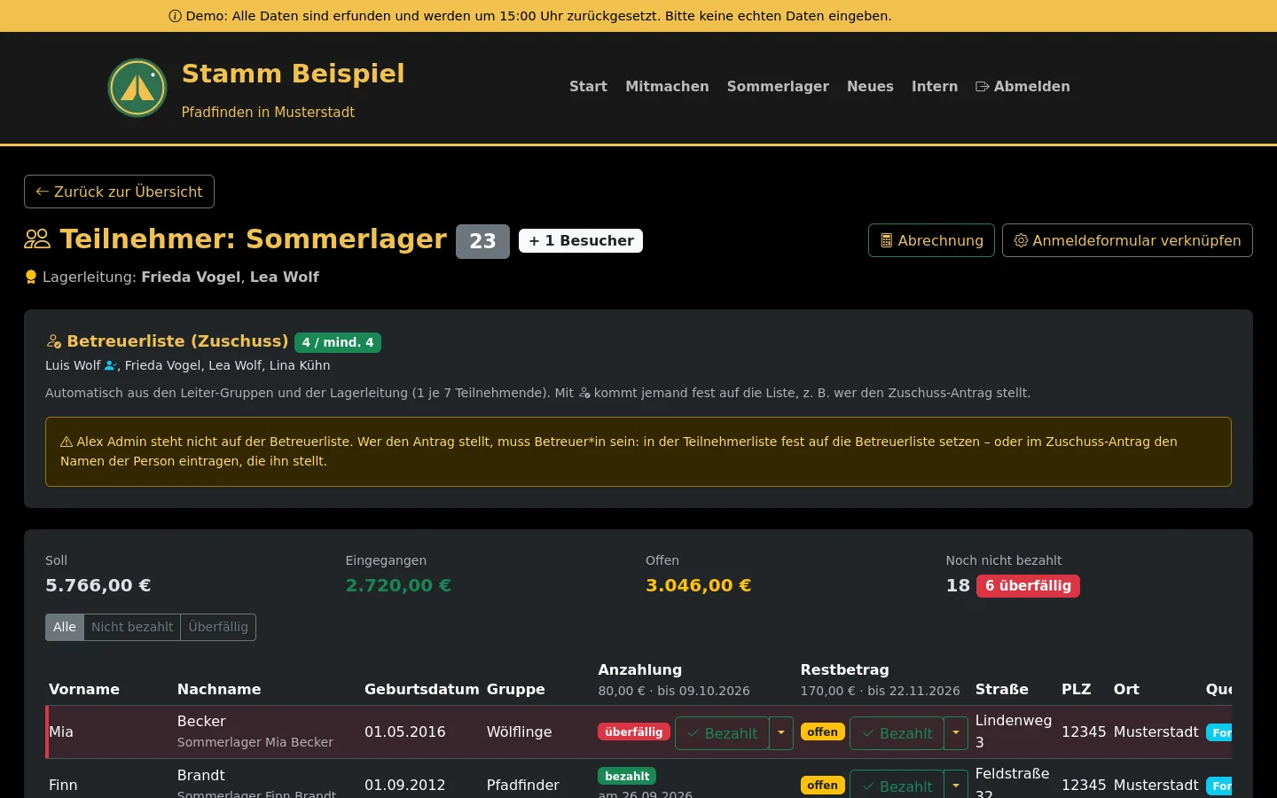Click the participant count badge 23
This screenshot has height=798, width=1277.
coord(482,241)
